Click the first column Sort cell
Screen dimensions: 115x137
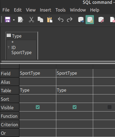38,99
